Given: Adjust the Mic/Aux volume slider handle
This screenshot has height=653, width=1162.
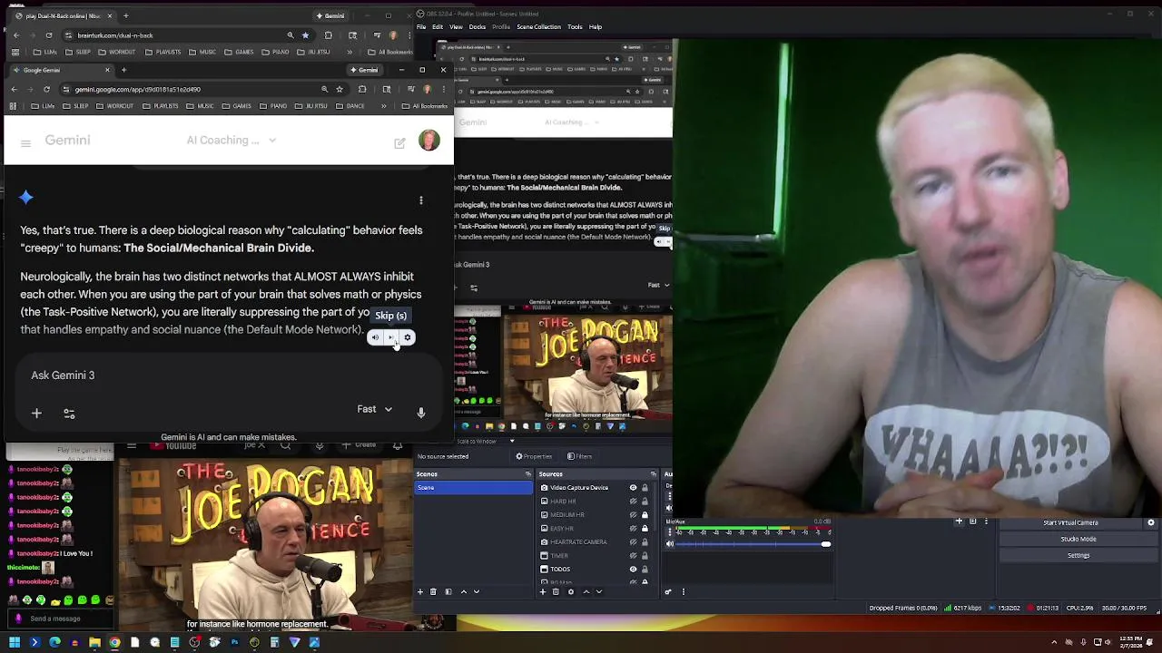Looking at the screenshot, I should pos(825,544).
